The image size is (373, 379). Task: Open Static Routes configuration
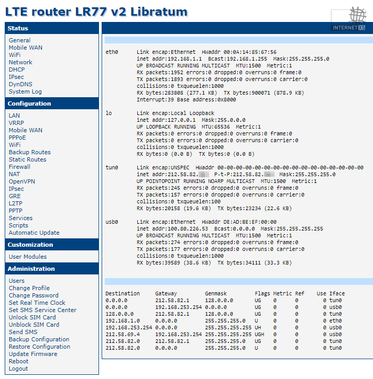pyautogui.click(x=27, y=159)
